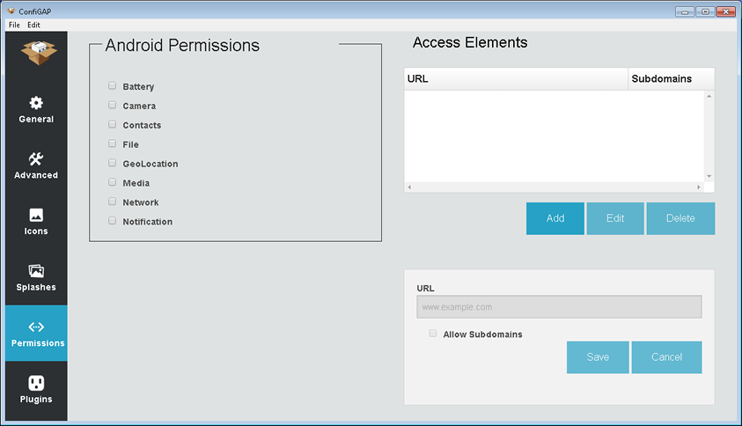The image size is (742, 426).
Task: Click the Save button
Action: 598,357
